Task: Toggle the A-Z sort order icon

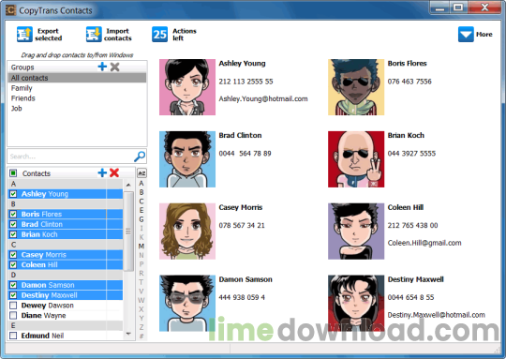Action: click(x=141, y=173)
